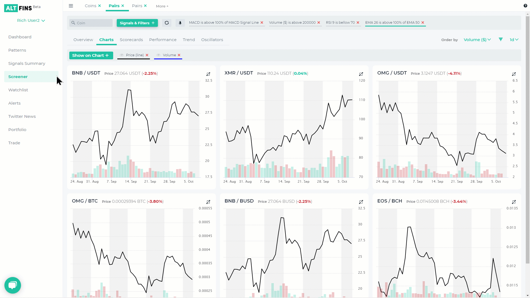
Task: Select the Charts view tab
Action: point(106,40)
